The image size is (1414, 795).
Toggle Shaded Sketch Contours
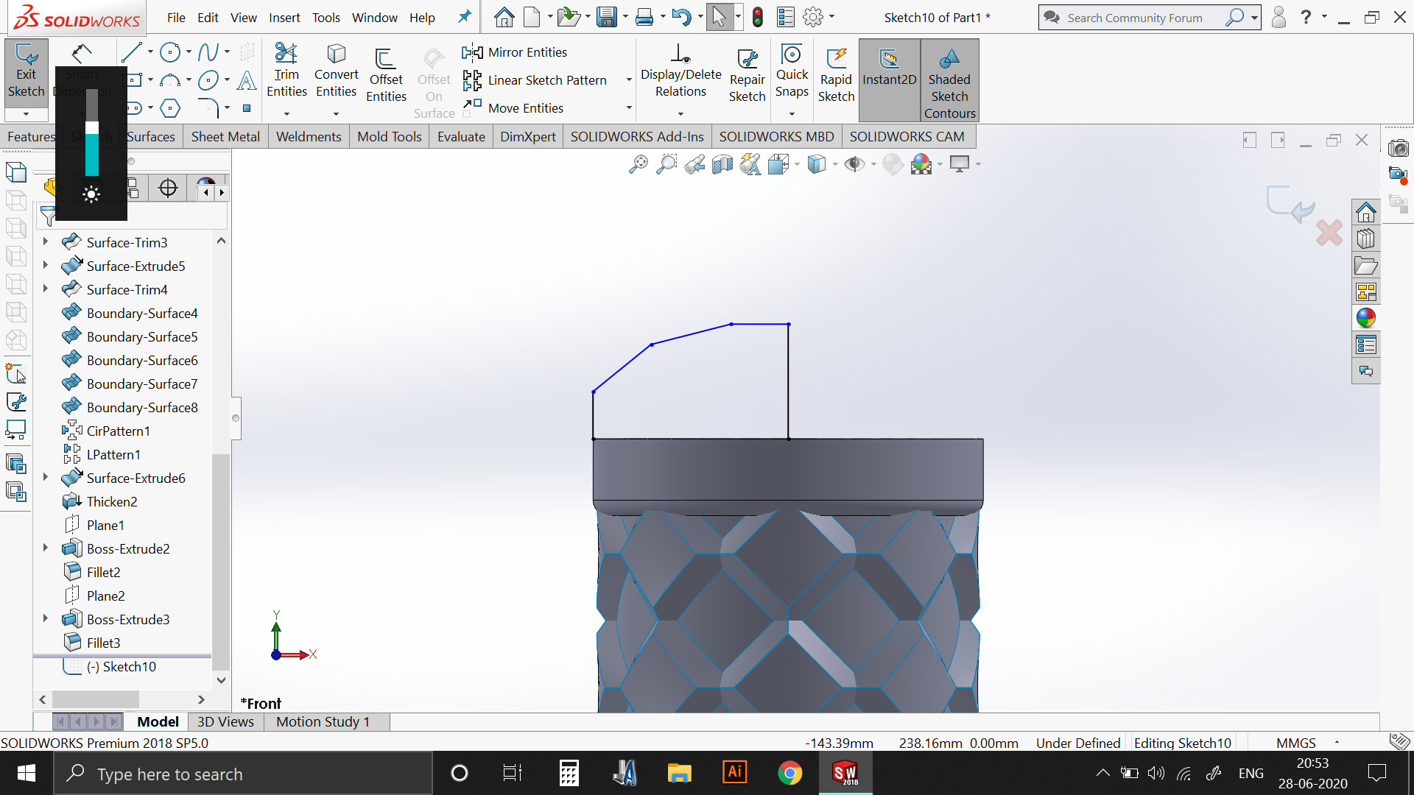click(949, 80)
